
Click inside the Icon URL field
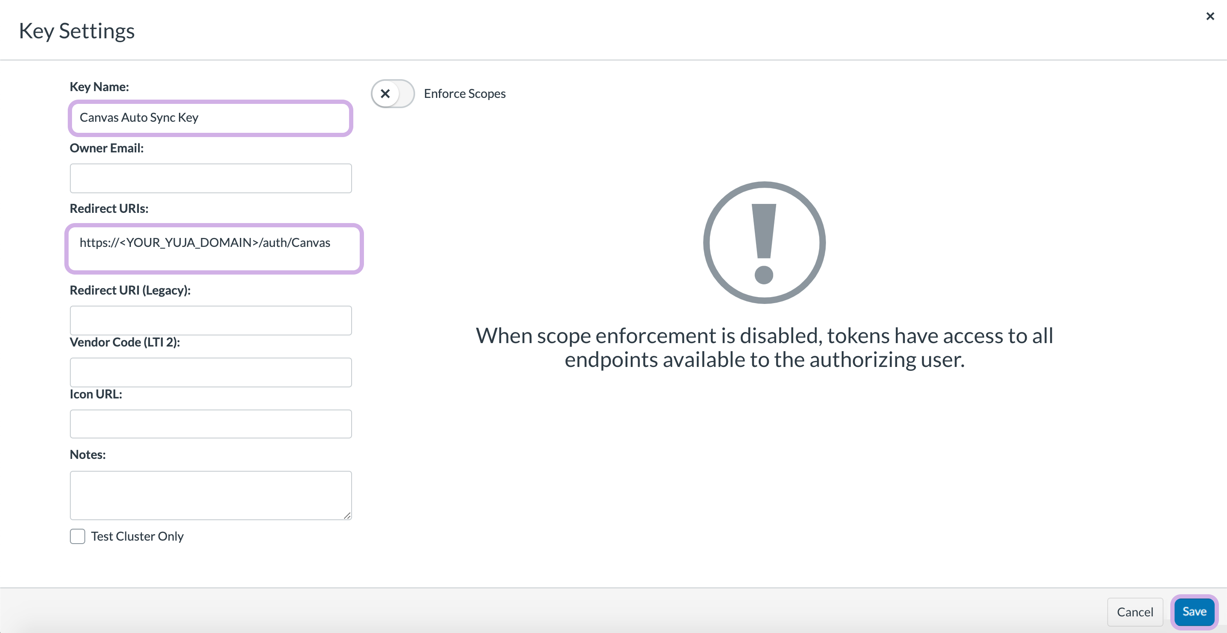[211, 424]
